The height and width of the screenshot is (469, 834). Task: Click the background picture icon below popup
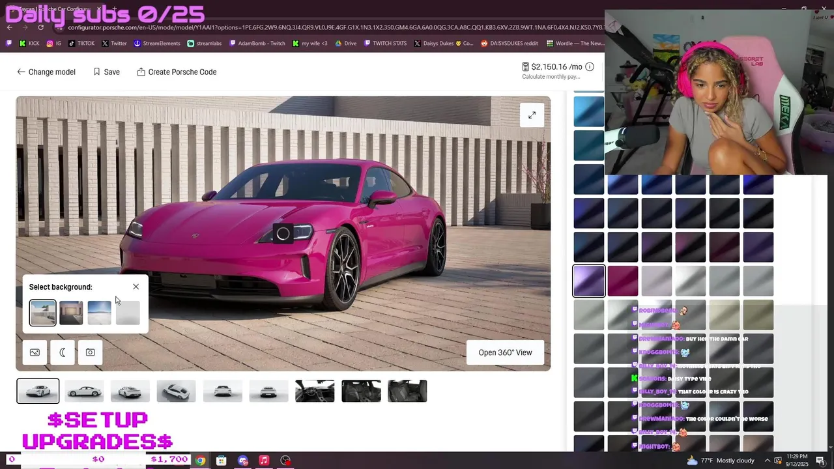click(x=35, y=352)
